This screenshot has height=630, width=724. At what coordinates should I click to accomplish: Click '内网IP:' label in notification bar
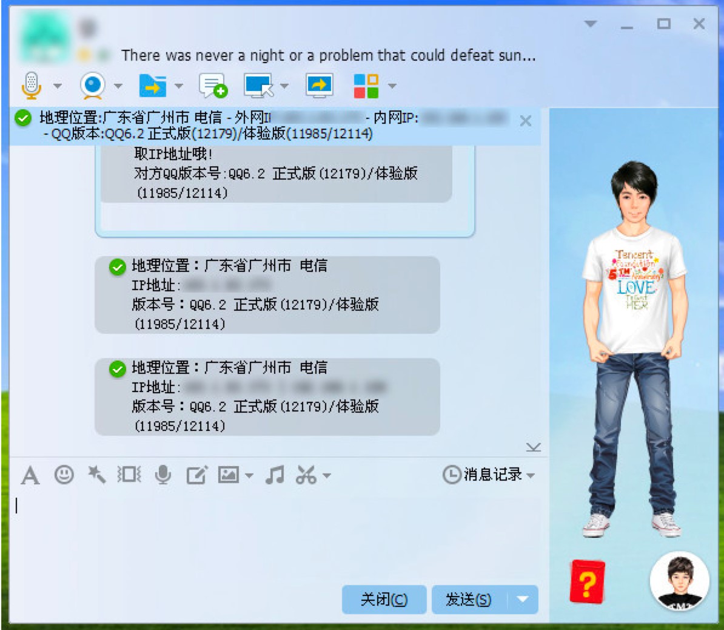click(x=396, y=118)
